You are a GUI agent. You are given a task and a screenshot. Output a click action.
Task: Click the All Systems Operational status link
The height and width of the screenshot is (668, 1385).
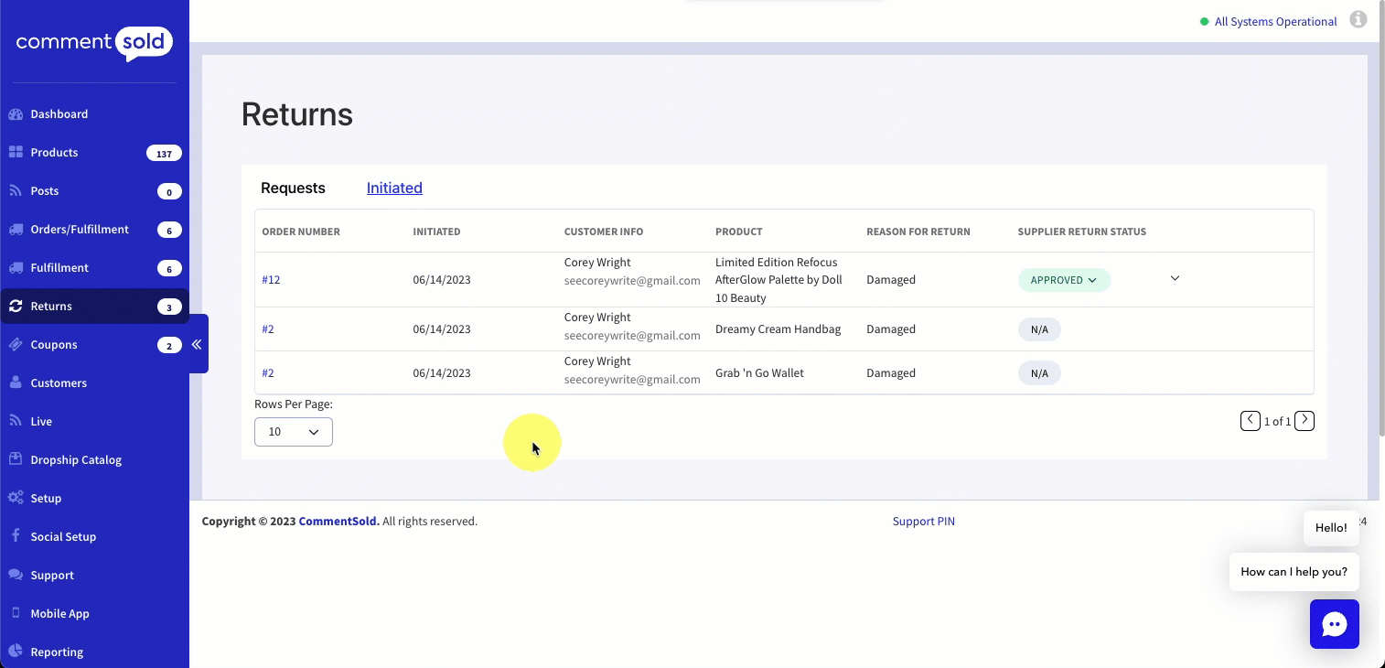coord(1275,22)
